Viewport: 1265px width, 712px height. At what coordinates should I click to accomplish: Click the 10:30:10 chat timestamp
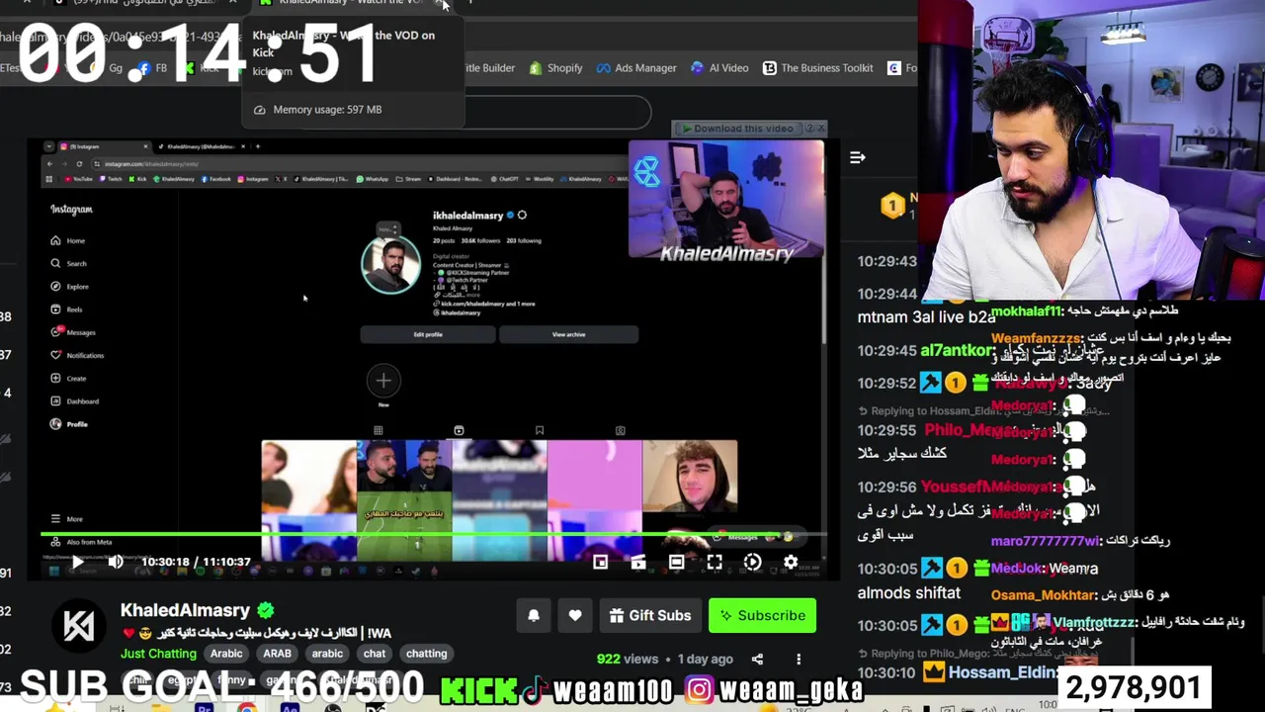tap(887, 672)
